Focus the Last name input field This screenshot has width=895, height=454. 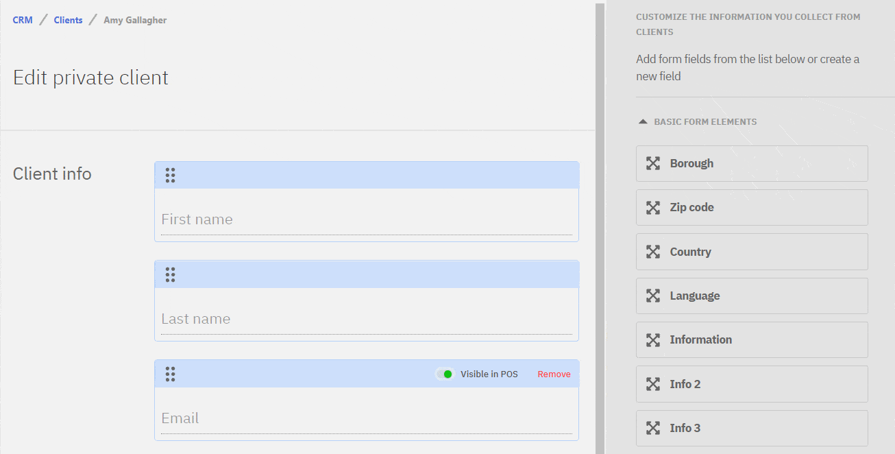click(x=366, y=320)
